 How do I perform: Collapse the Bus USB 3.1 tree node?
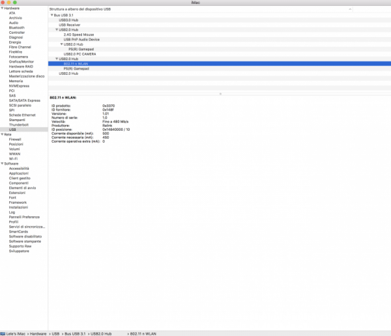point(52,15)
